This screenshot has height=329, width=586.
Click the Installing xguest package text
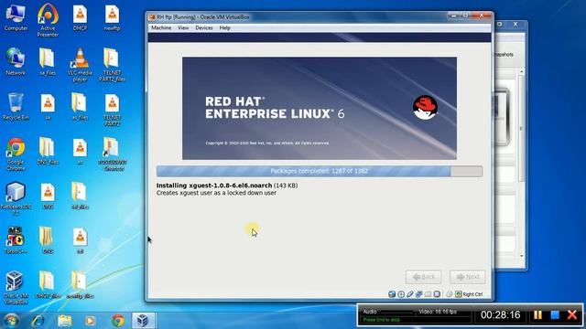pos(227,186)
